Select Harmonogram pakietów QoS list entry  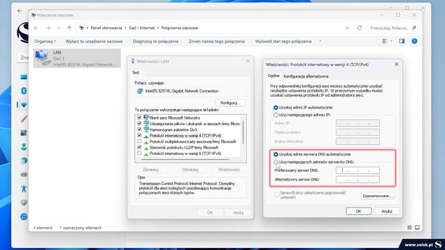(x=173, y=130)
